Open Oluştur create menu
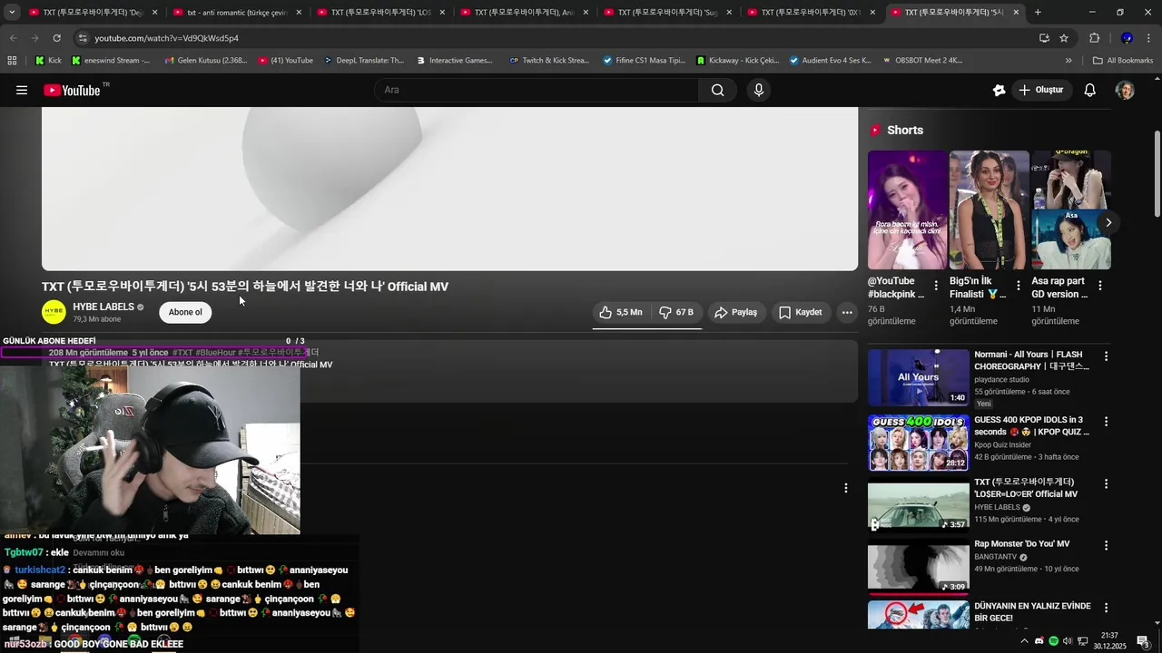The image size is (1162, 653). click(x=1040, y=90)
